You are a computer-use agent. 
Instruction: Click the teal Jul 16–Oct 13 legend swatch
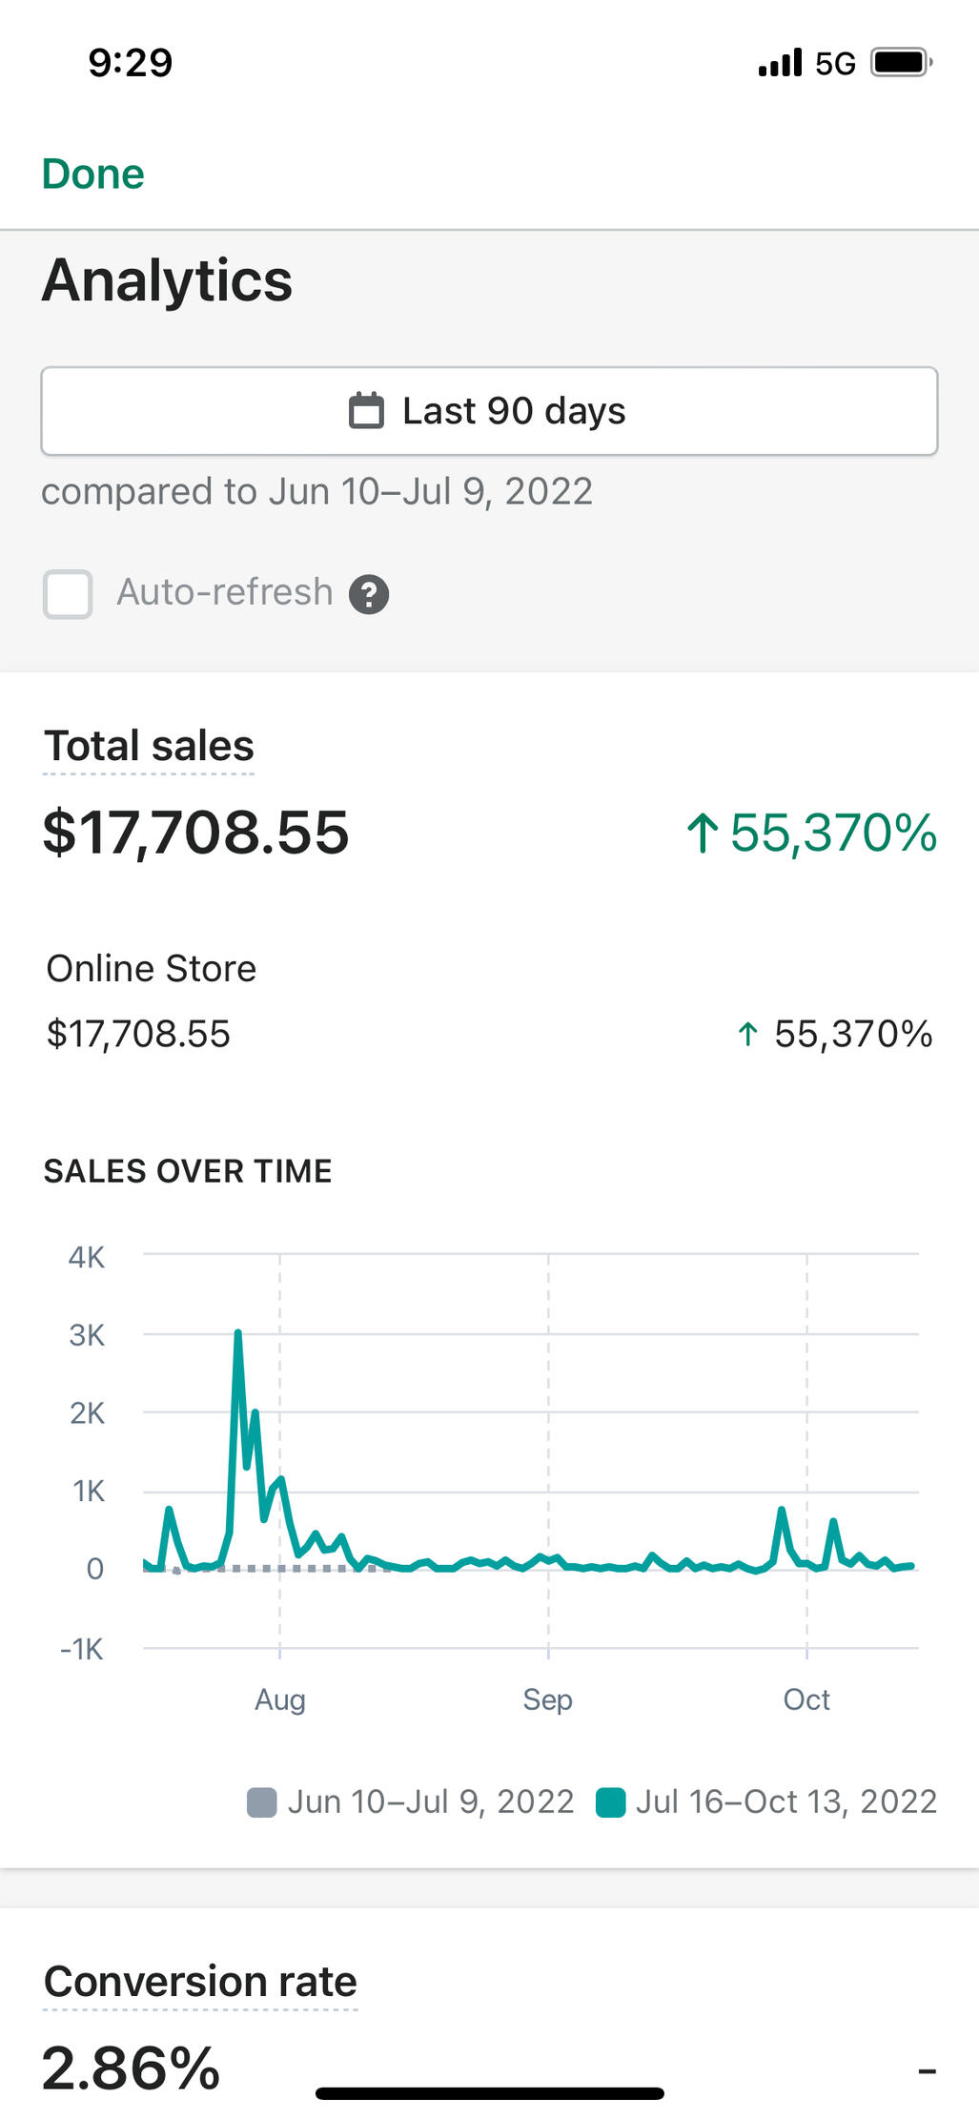coord(610,1802)
